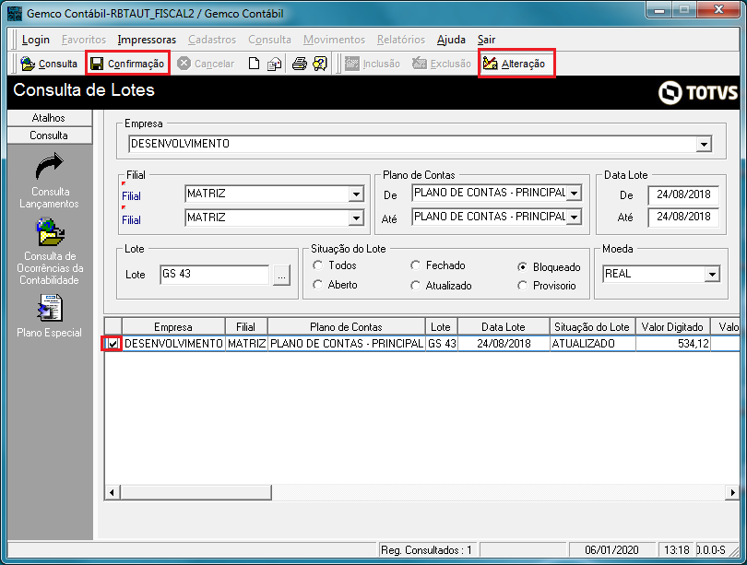Click the Plano de Contas column header

point(347,327)
